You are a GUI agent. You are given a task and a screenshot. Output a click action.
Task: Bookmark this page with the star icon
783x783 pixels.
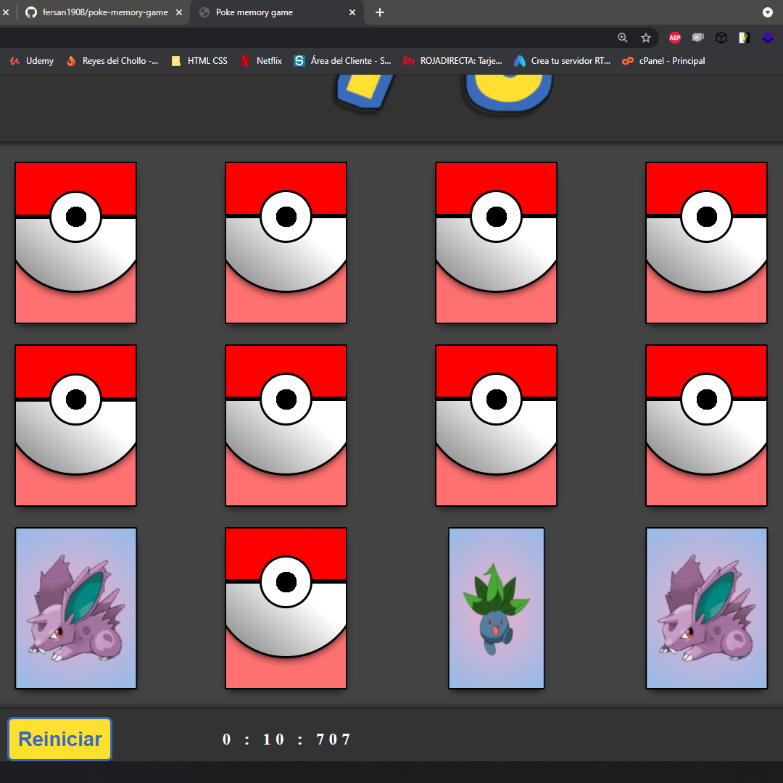(x=646, y=38)
